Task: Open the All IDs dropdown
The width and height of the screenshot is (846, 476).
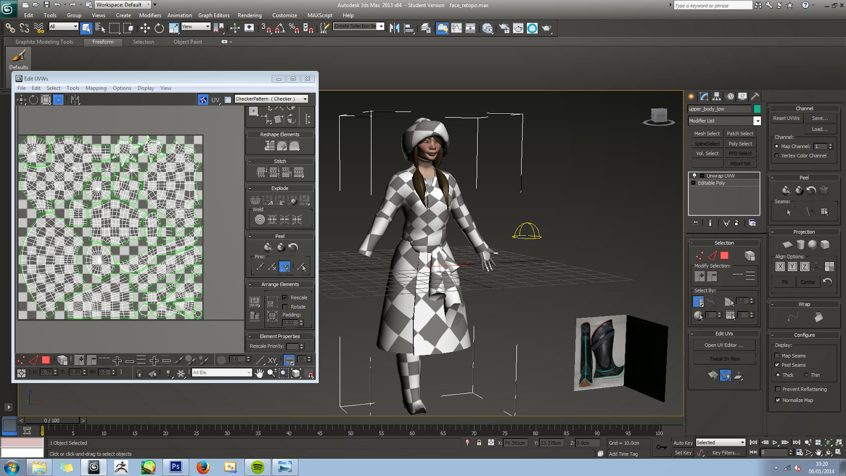Action: (222, 373)
